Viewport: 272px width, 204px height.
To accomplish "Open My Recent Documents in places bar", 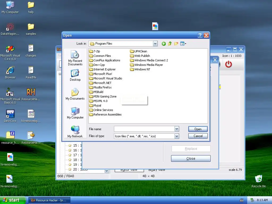I will coord(75,58).
